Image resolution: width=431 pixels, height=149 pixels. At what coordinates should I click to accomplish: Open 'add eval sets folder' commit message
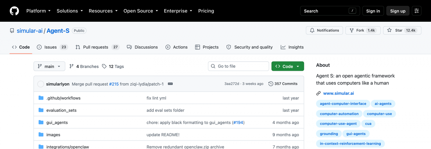tap(165, 110)
